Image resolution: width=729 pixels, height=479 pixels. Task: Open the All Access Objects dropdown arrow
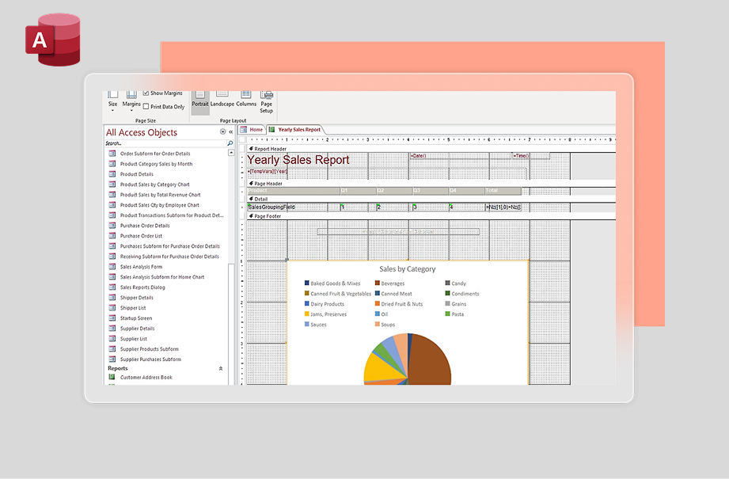pos(222,132)
